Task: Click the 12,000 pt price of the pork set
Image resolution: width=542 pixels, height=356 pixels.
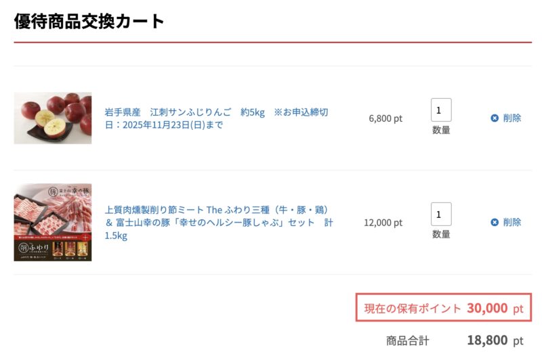Action: click(x=383, y=223)
